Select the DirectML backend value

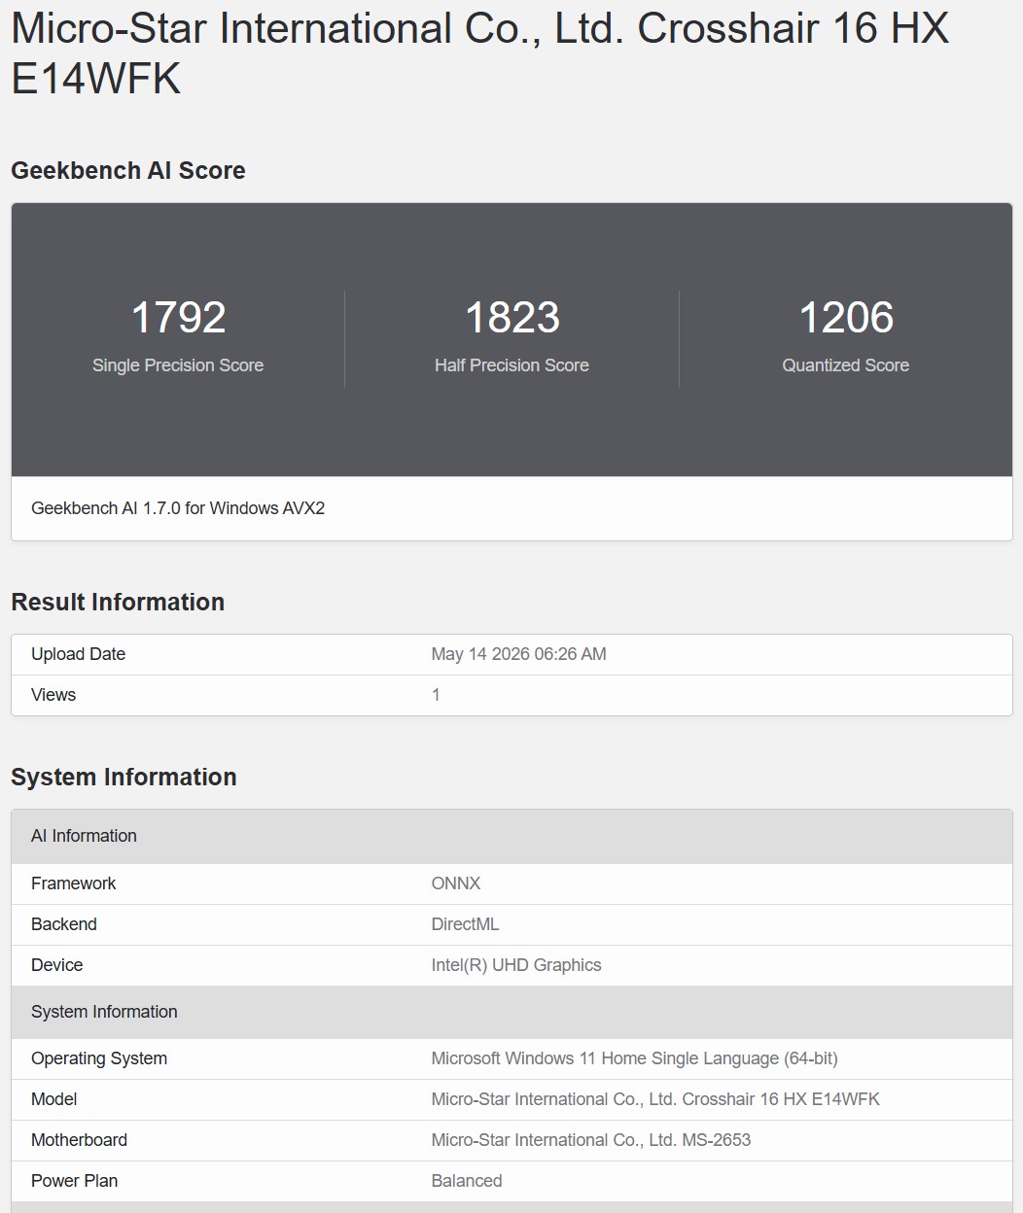tap(465, 924)
